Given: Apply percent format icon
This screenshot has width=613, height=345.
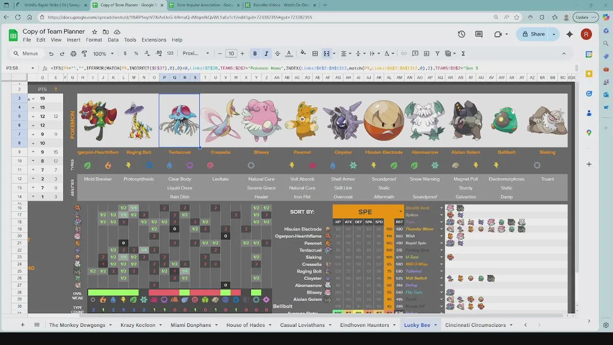Looking at the screenshot, I should click(x=136, y=54).
